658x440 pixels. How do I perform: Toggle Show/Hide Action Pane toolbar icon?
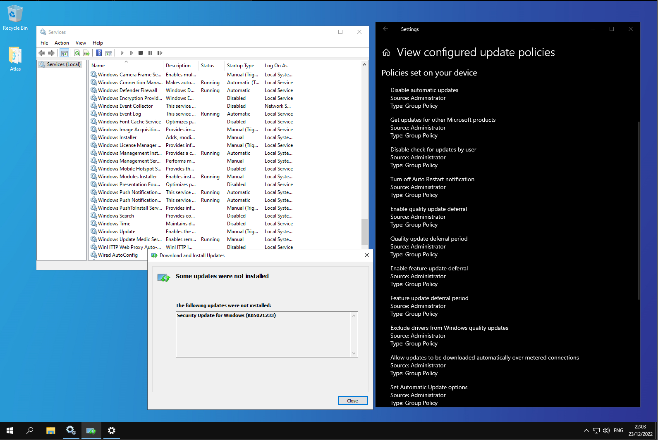[x=109, y=53]
